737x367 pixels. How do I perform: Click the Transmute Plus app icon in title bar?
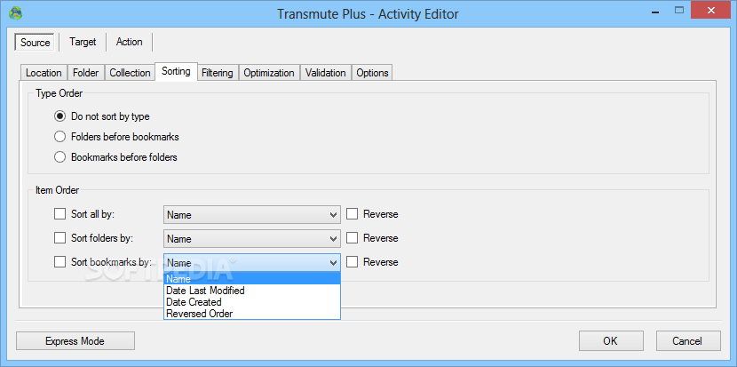pos(15,12)
